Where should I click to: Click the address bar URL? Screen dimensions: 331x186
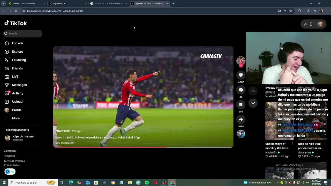coord(55,11)
